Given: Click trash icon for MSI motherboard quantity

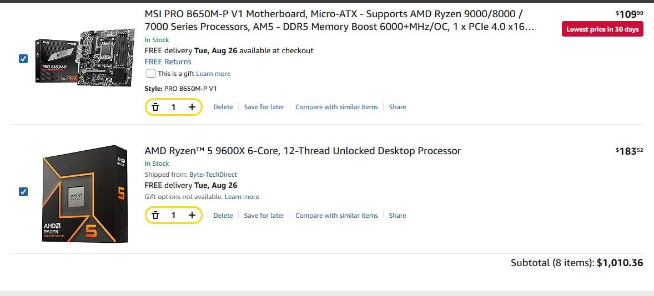Looking at the screenshot, I should click(x=155, y=107).
